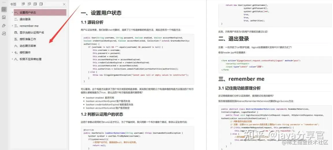Click page heading 1.1 源码分析
Screen dimensions: 333x150
tap(92, 22)
